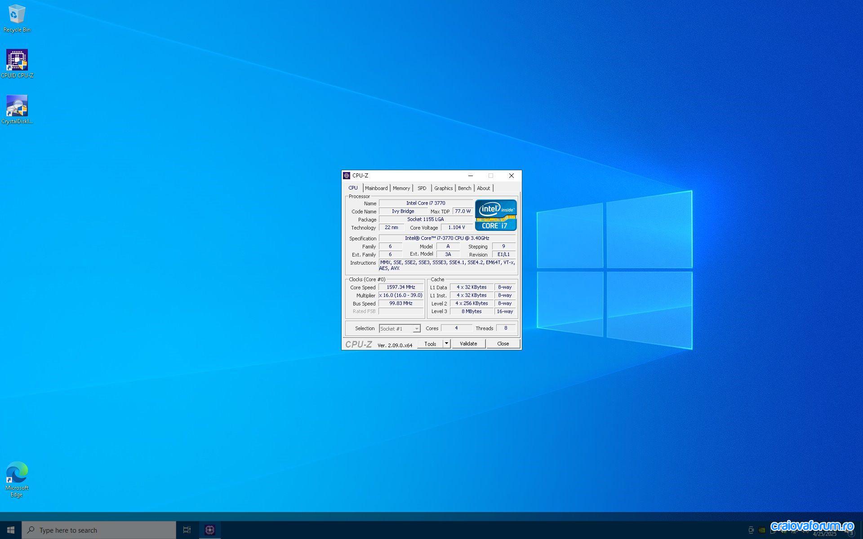
Task: Click the Tools button
Action: coord(430,344)
